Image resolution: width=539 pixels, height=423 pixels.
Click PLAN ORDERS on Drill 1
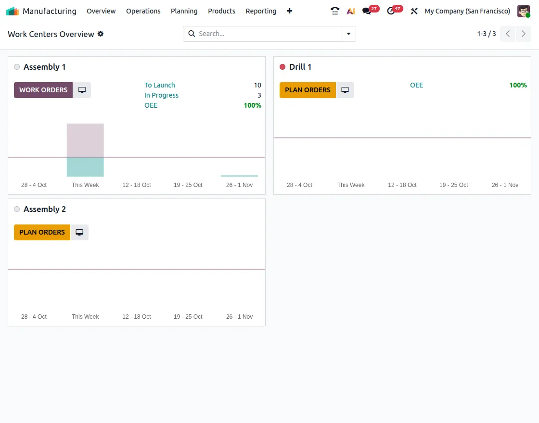[308, 90]
